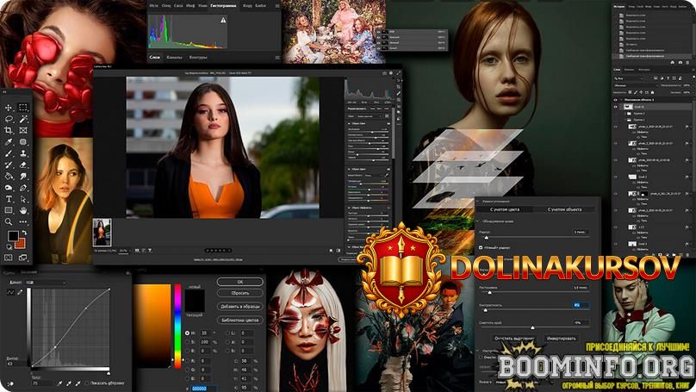Viewport: 696px width, 392px height.
Task: Choose the pencil draw tool in Curves
Action: coord(20,293)
